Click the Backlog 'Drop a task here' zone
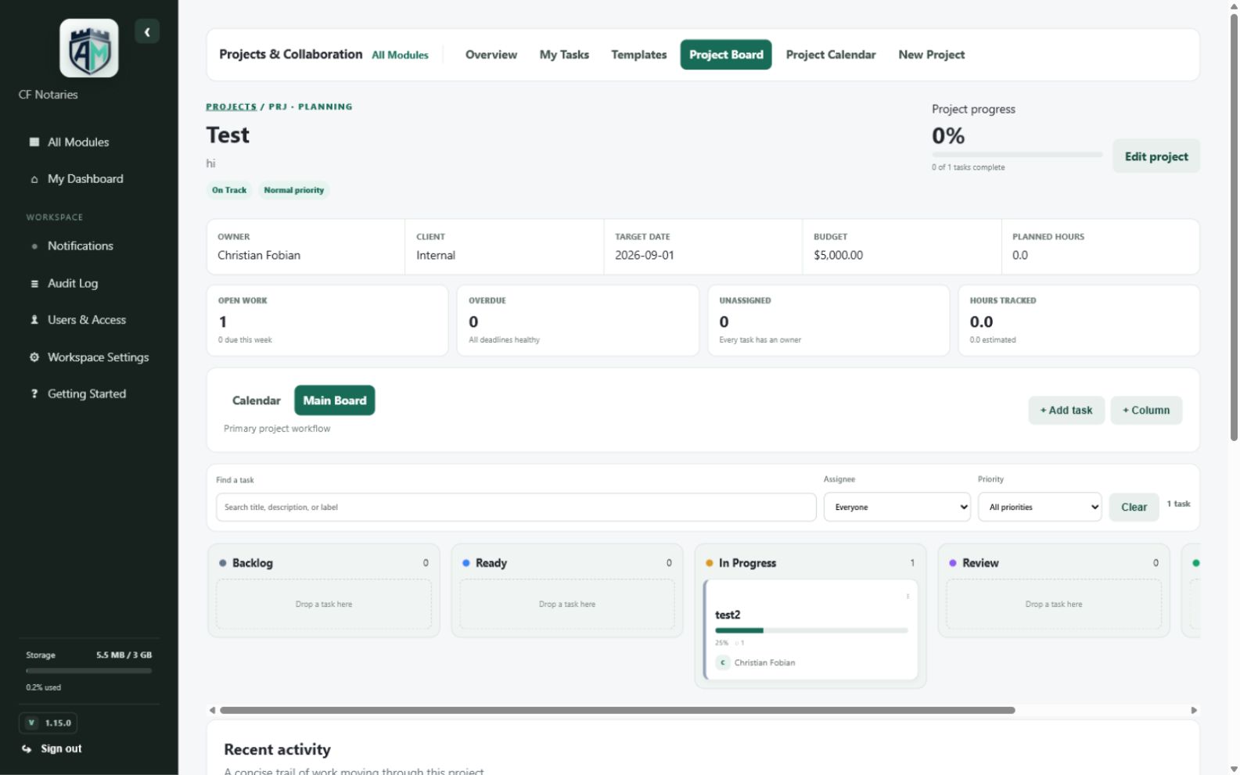The image size is (1240, 775). coord(324,605)
